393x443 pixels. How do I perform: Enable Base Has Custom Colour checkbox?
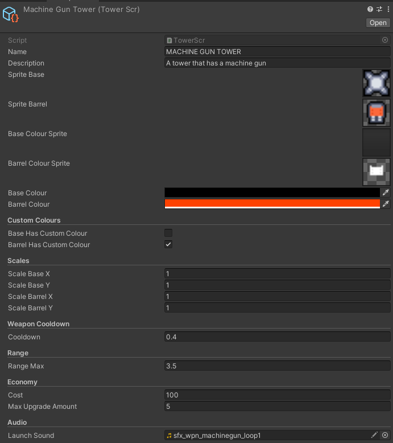tap(168, 233)
